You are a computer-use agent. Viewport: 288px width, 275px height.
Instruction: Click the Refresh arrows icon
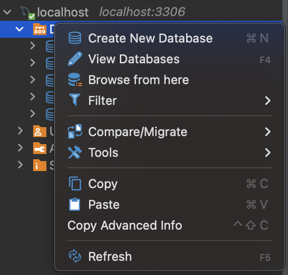[x=75, y=257]
